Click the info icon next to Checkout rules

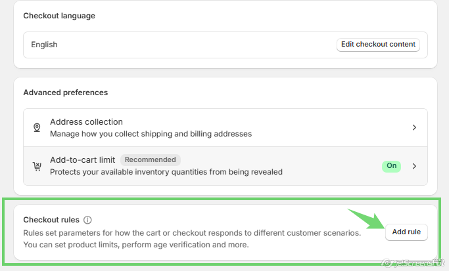(87, 220)
